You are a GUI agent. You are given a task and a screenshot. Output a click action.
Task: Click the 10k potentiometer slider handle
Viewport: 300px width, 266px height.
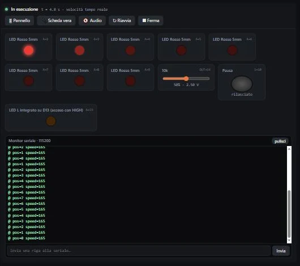point(186,79)
